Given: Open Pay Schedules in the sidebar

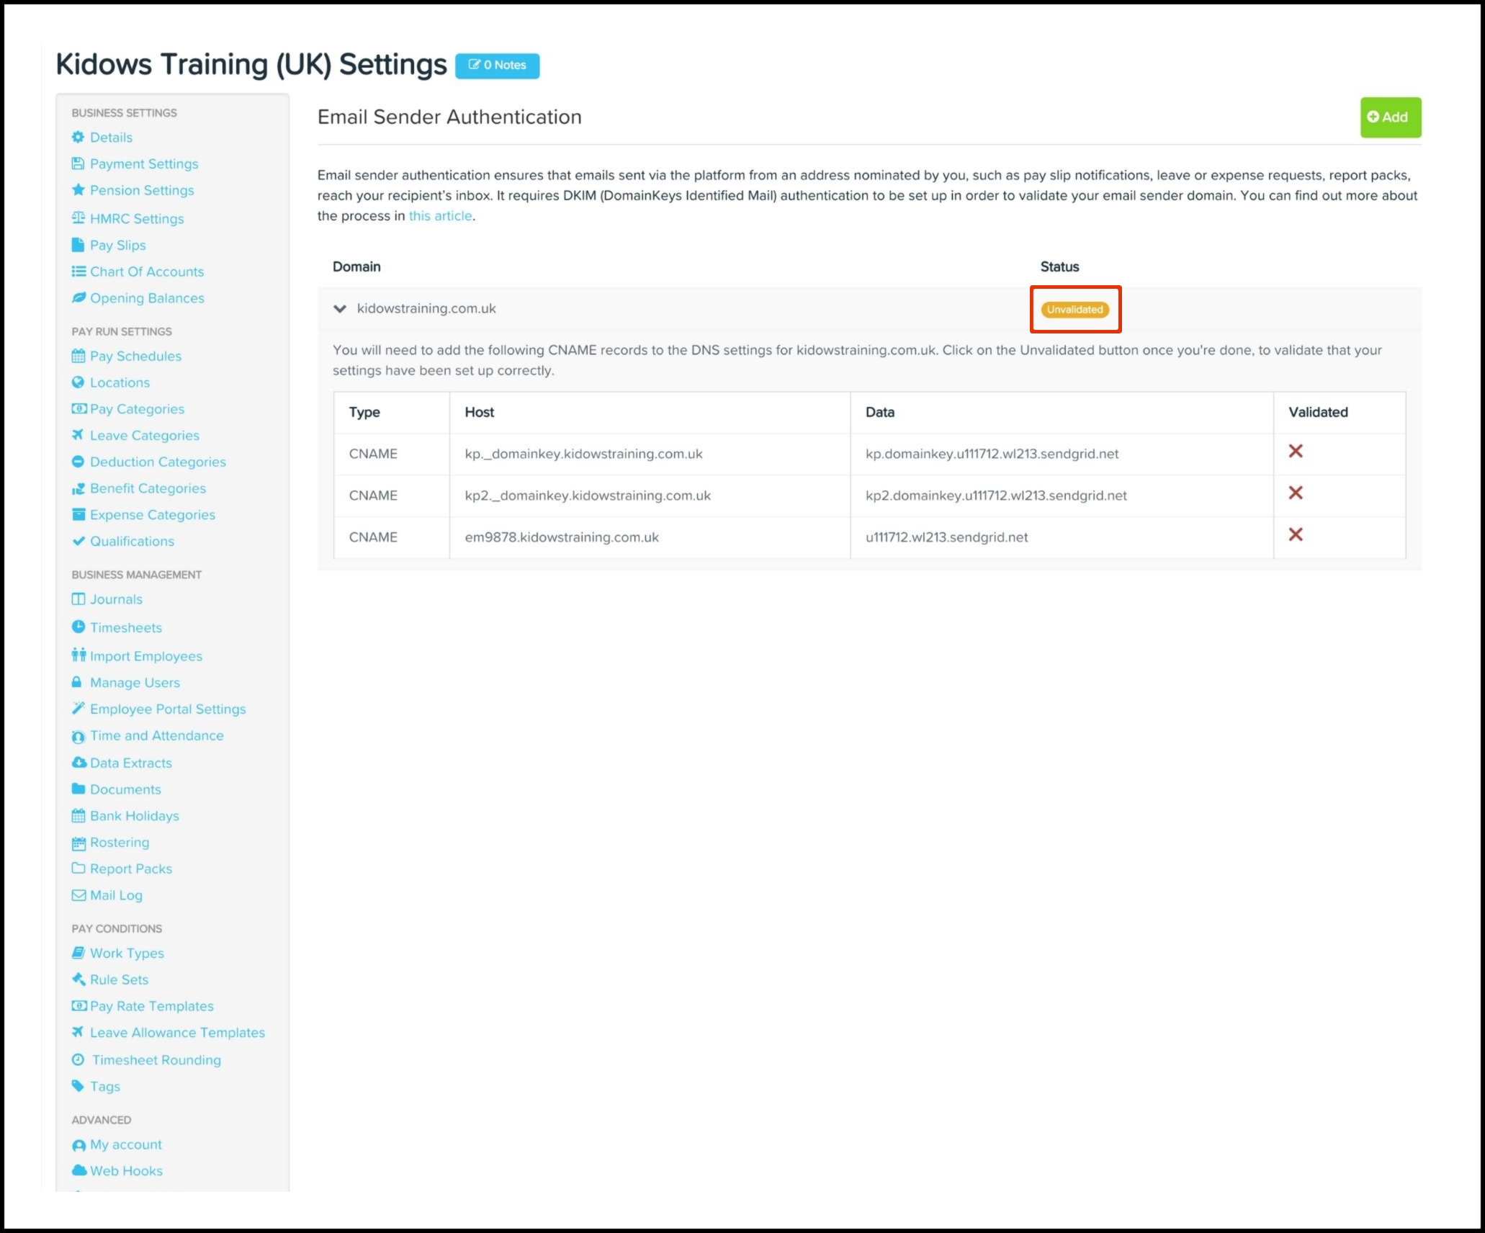Looking at the screenshot, I should coord(135,356).
